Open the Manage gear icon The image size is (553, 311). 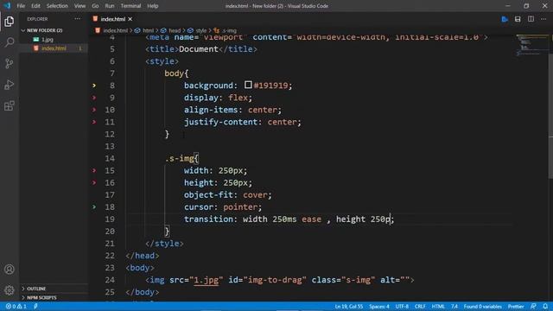10,290
